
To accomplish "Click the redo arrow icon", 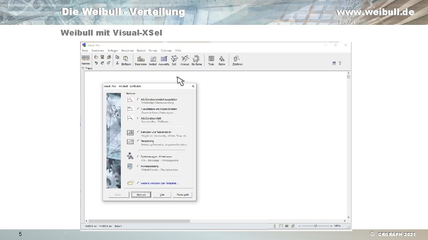I will 103,63.
